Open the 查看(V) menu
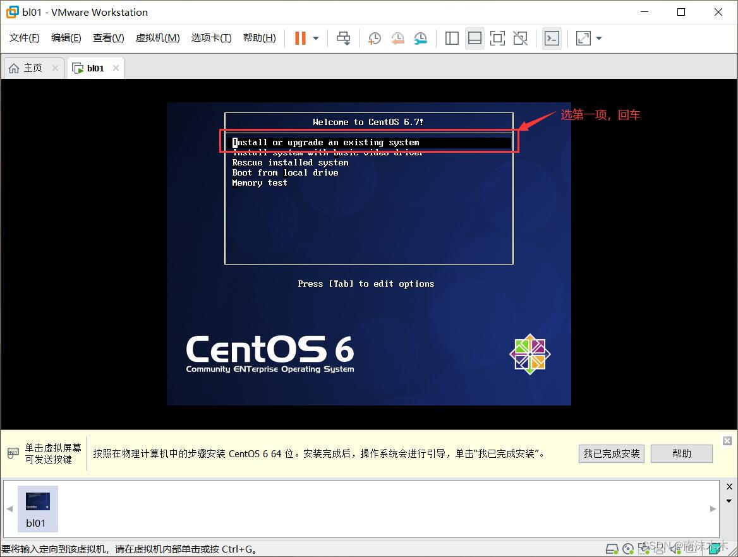Image resolution: width=738 pixels, height=557 pixels. pyautogui.click(x=108, y=38)
